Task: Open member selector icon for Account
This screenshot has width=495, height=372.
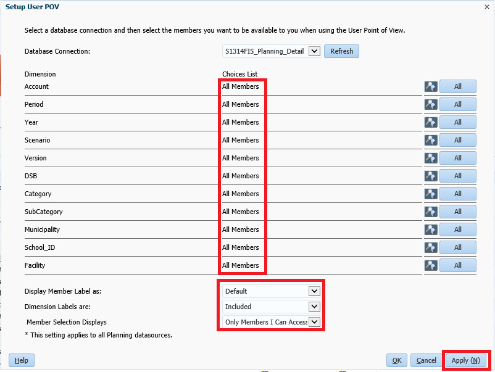Action: pos(431,87)
